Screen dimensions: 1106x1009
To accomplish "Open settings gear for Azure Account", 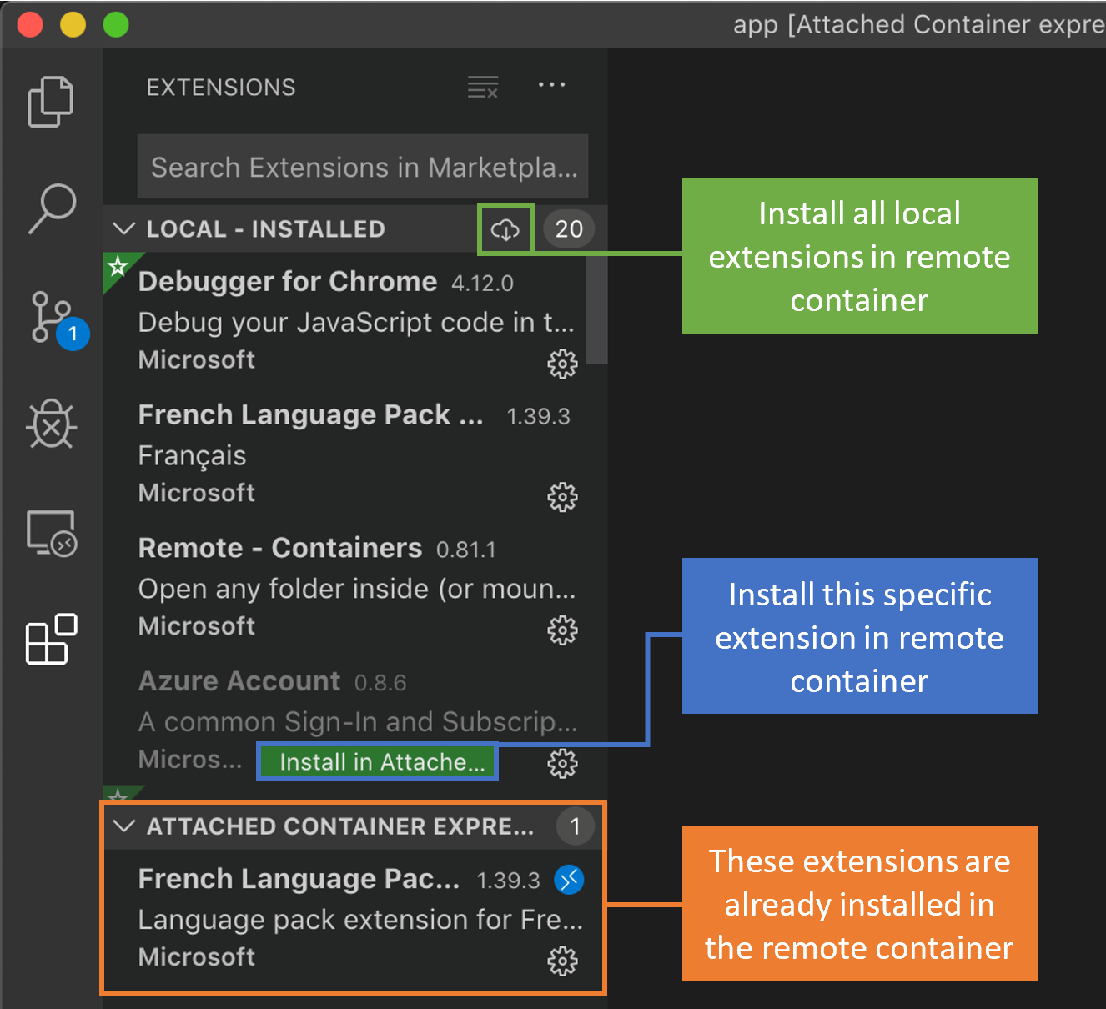I will tap(563, 762).
